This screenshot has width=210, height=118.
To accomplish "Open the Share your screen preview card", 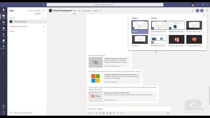I will click(x=122, y=96).
